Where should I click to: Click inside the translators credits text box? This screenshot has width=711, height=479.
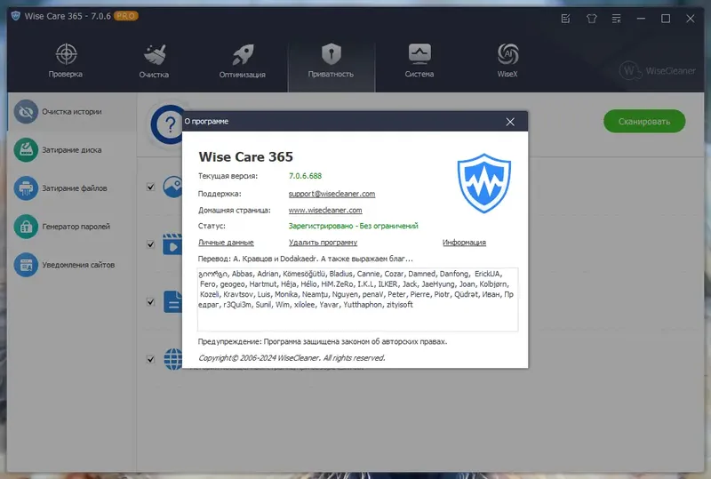[x=357, y=299]
